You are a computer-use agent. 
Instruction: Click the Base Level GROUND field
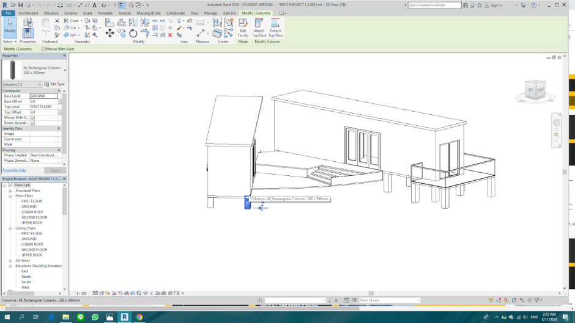click(44, 96)
